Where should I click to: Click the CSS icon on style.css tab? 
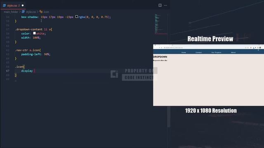5,5
